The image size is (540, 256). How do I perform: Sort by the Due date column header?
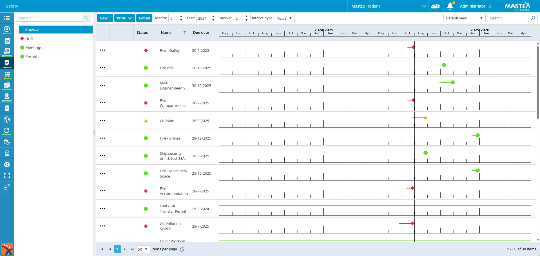click(x=201, y=32)
